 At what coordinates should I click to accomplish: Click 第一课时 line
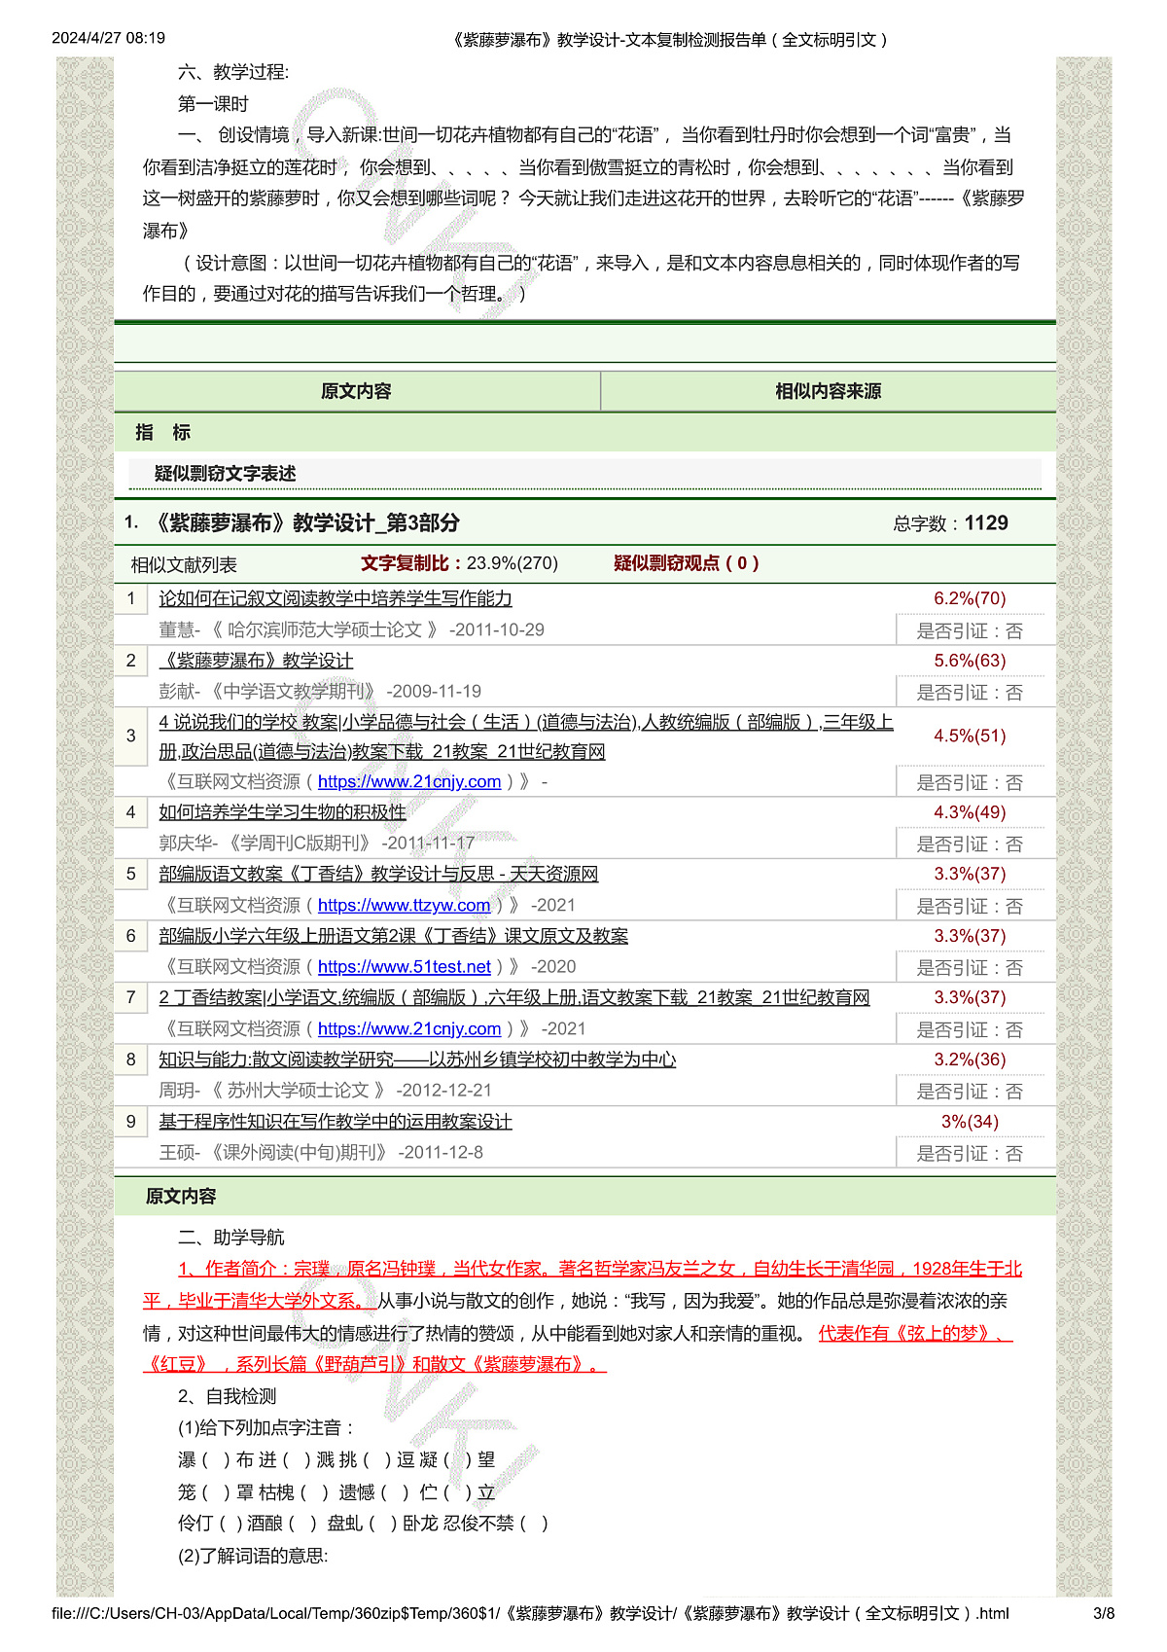[x=213, y=104]
